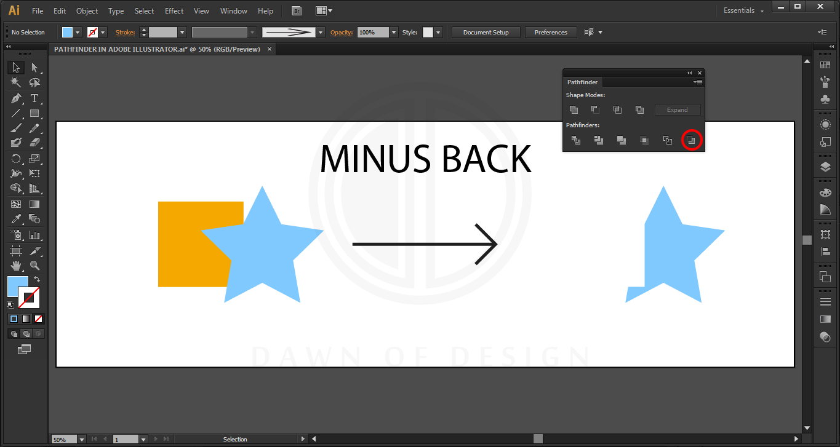
Task: Open the Pathfinder panel flyout menu
Action: pyautogui.click(x=698, y=82)
